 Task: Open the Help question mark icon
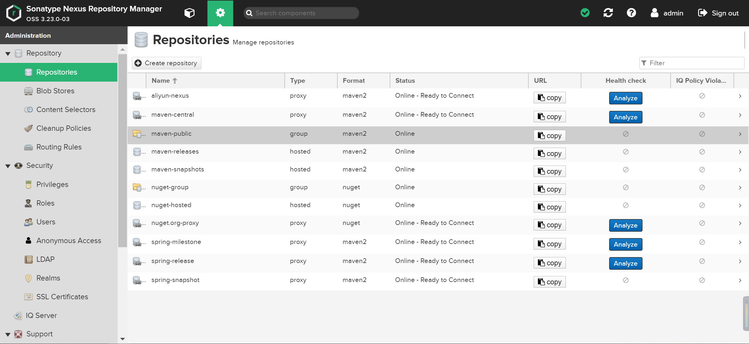631,13
